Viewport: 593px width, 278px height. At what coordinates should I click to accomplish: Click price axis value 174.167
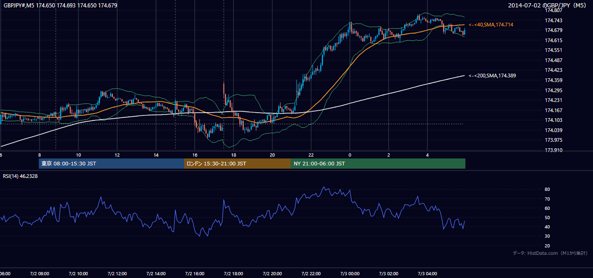pos(553,110)
